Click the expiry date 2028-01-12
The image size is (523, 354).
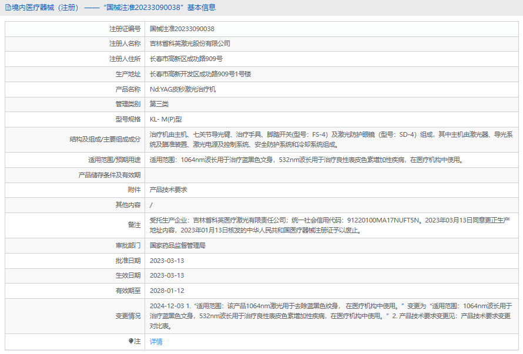click(x=167, y=290)
